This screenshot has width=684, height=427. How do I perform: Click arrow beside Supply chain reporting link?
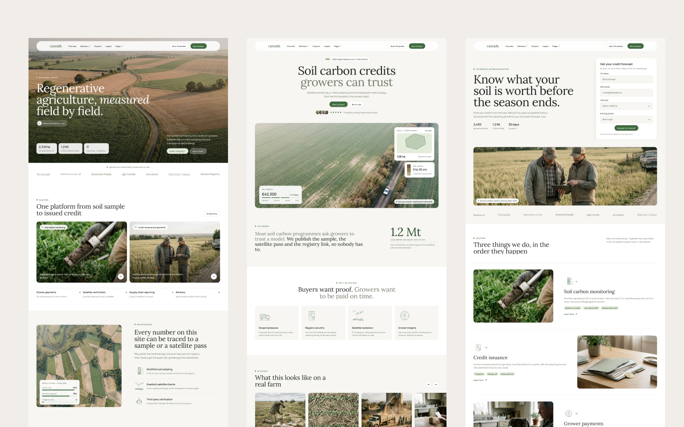(x=172, y=292)
